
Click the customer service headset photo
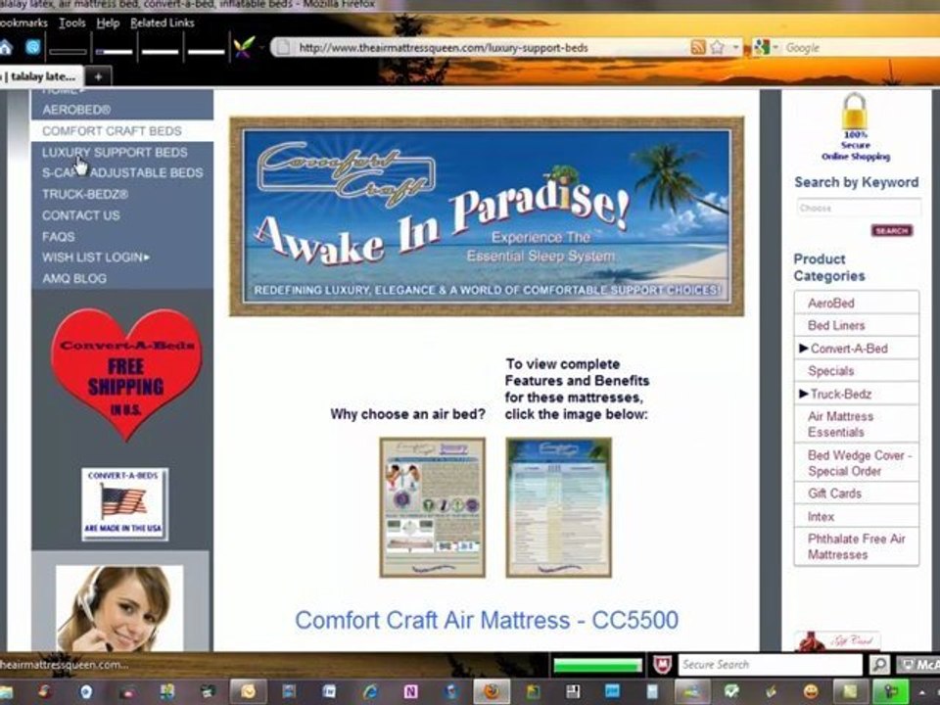(119, 608)
